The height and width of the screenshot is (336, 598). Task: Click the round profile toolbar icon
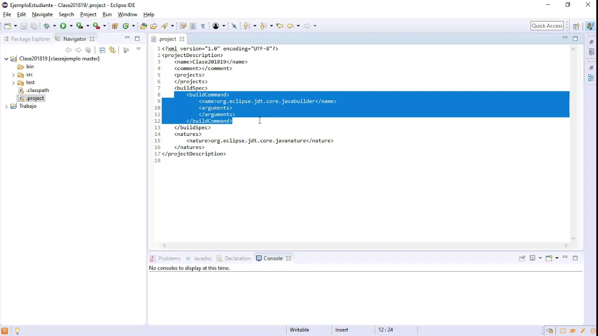pyautogui.click(x=216, y=26)
